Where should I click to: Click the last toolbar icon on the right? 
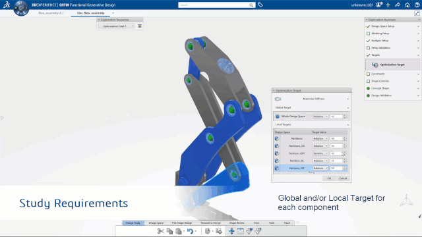click(x=258, y=231)
